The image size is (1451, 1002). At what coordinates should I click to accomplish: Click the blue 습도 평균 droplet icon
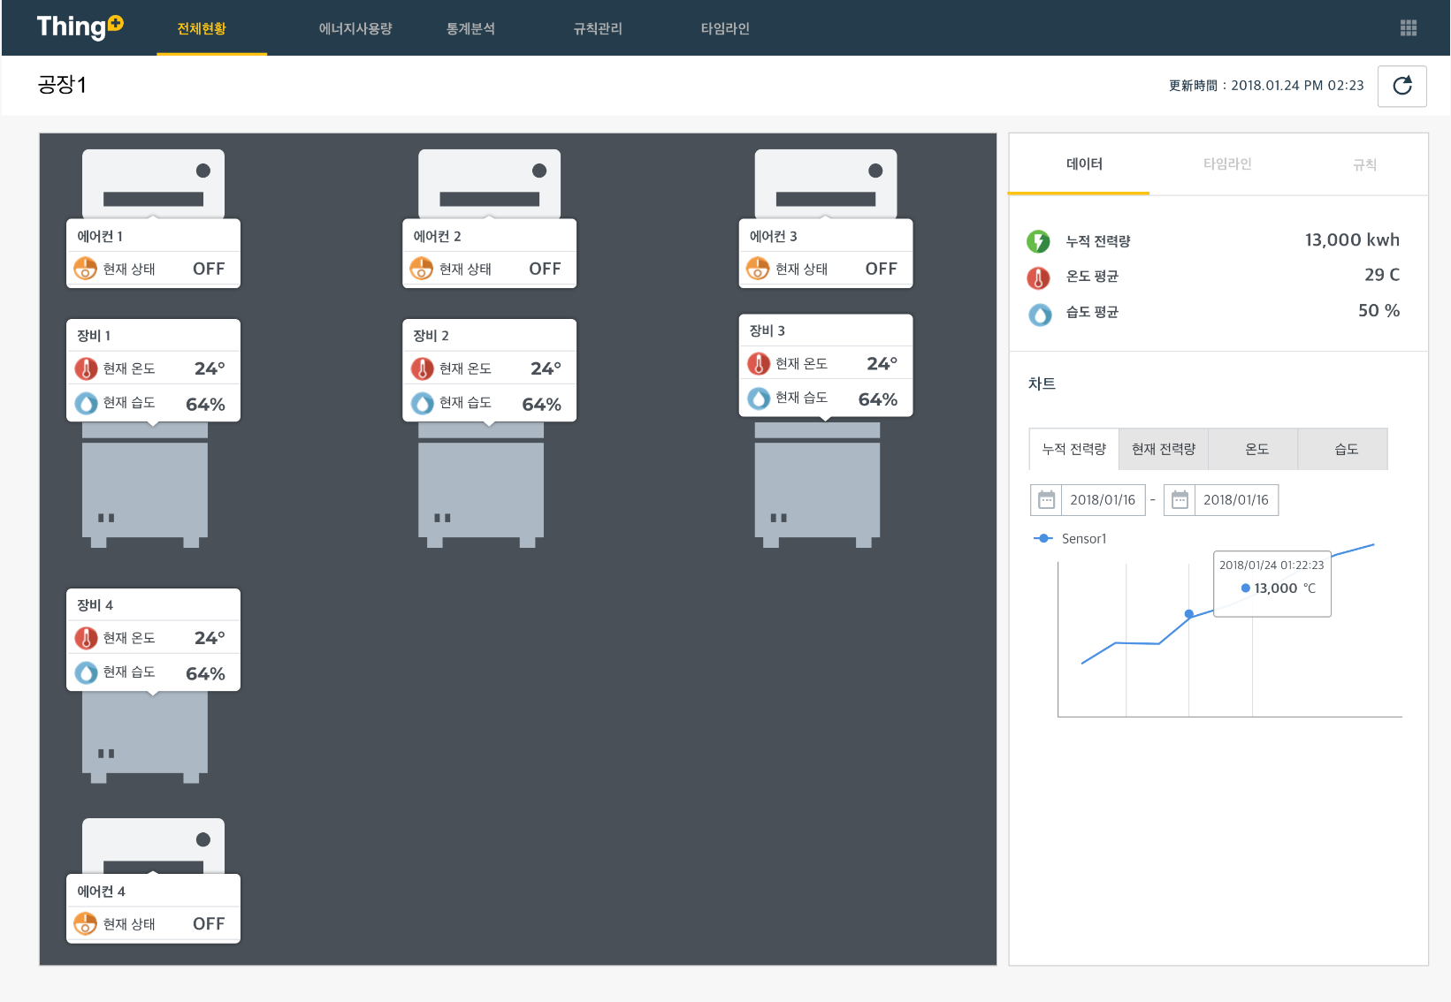pos(1040,314)
